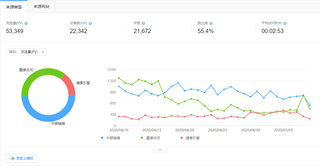320x166 pixels.
Task: Expand the 指标 selector arrow
Action: (x=43, y=52)
